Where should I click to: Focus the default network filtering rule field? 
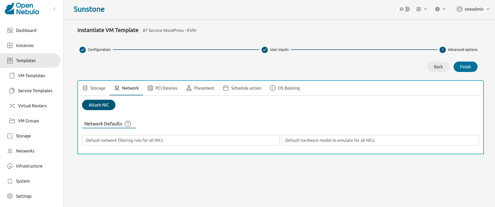181,140
